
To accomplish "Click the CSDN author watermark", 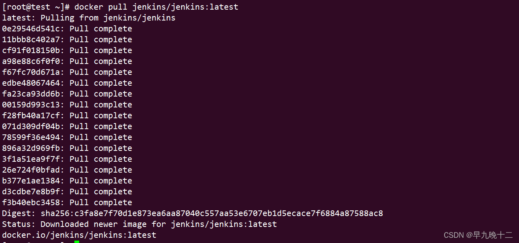I will click(478, 235).
